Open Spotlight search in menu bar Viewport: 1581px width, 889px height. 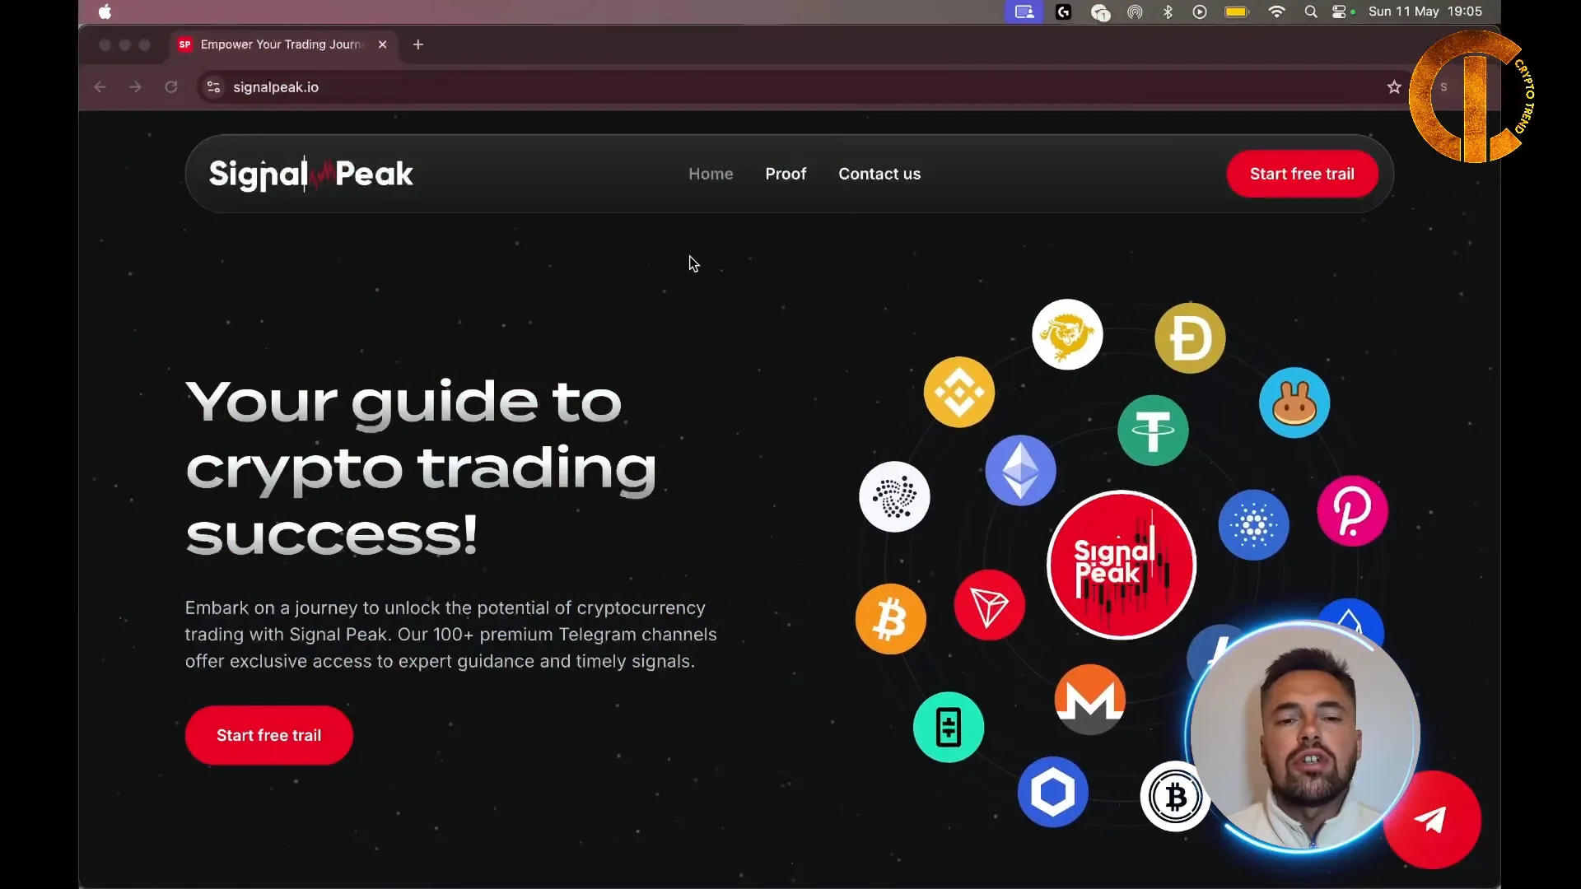pos(1311,12)
